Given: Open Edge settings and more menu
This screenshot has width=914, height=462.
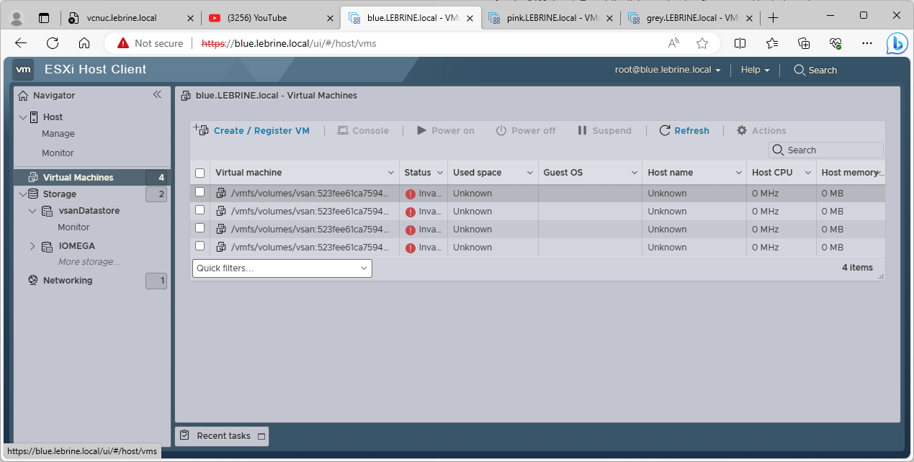Looking at the screenshot, I should 867,43.
